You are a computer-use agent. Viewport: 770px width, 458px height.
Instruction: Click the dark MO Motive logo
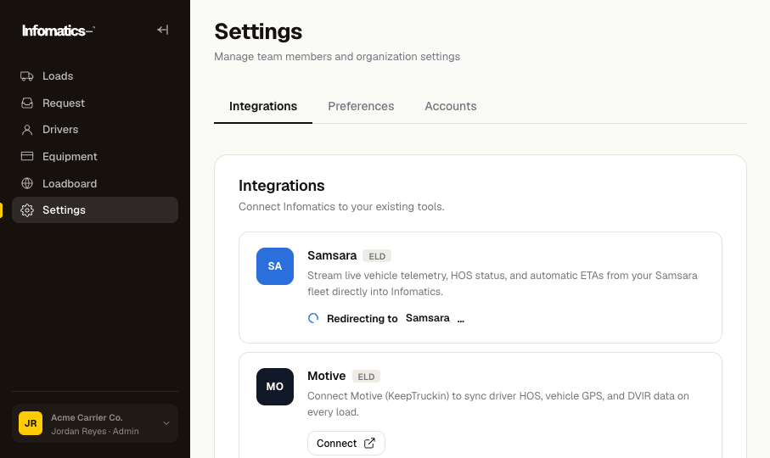pyautogui.click(x=275, y=387)
